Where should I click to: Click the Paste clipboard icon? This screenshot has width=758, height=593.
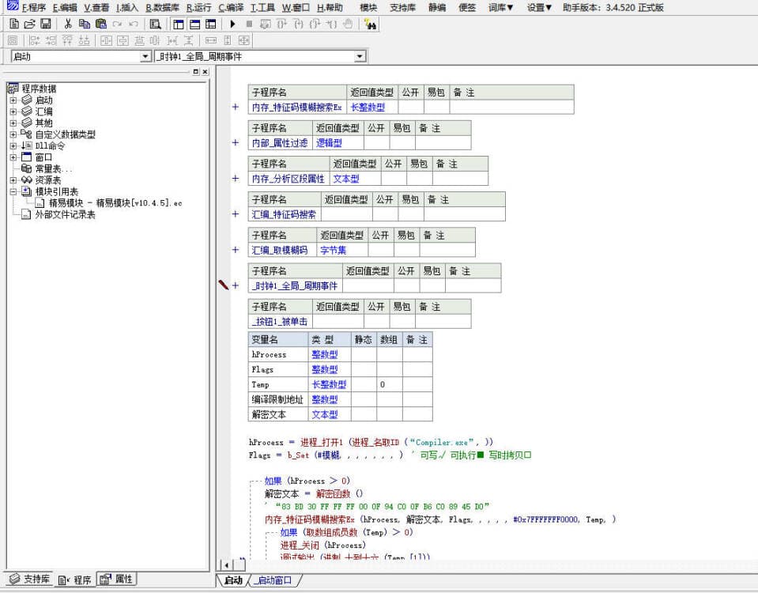101,24
